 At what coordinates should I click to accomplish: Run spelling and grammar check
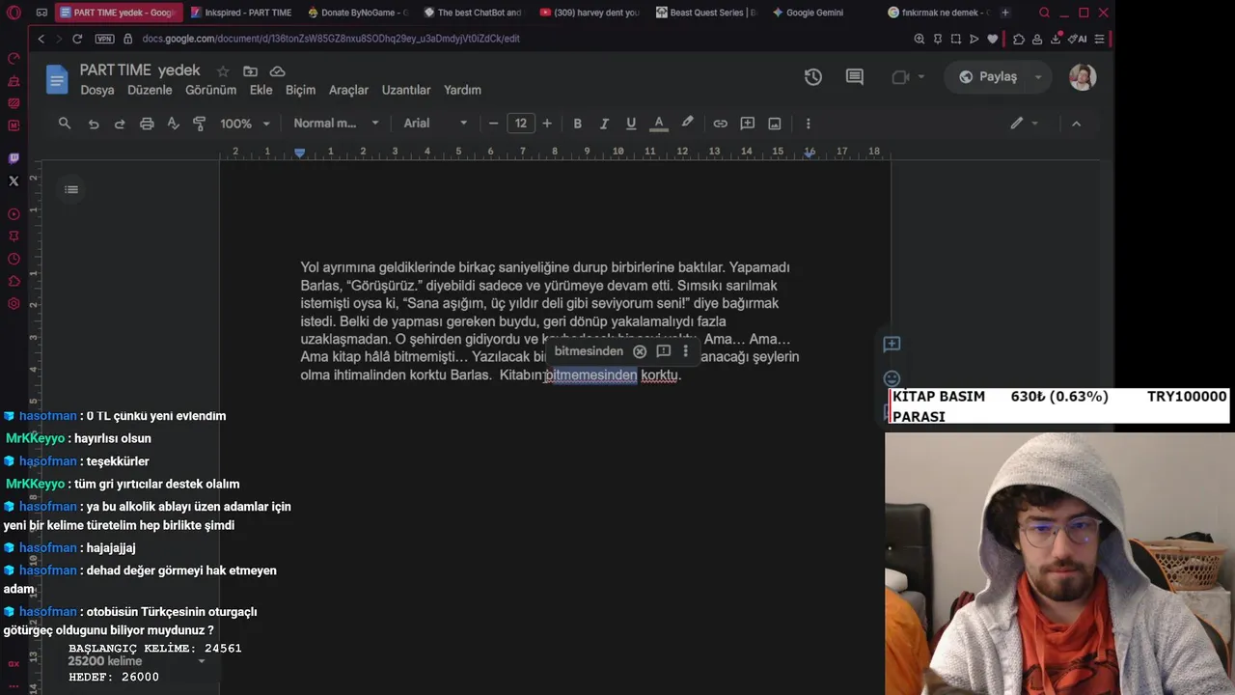[174, 124]
